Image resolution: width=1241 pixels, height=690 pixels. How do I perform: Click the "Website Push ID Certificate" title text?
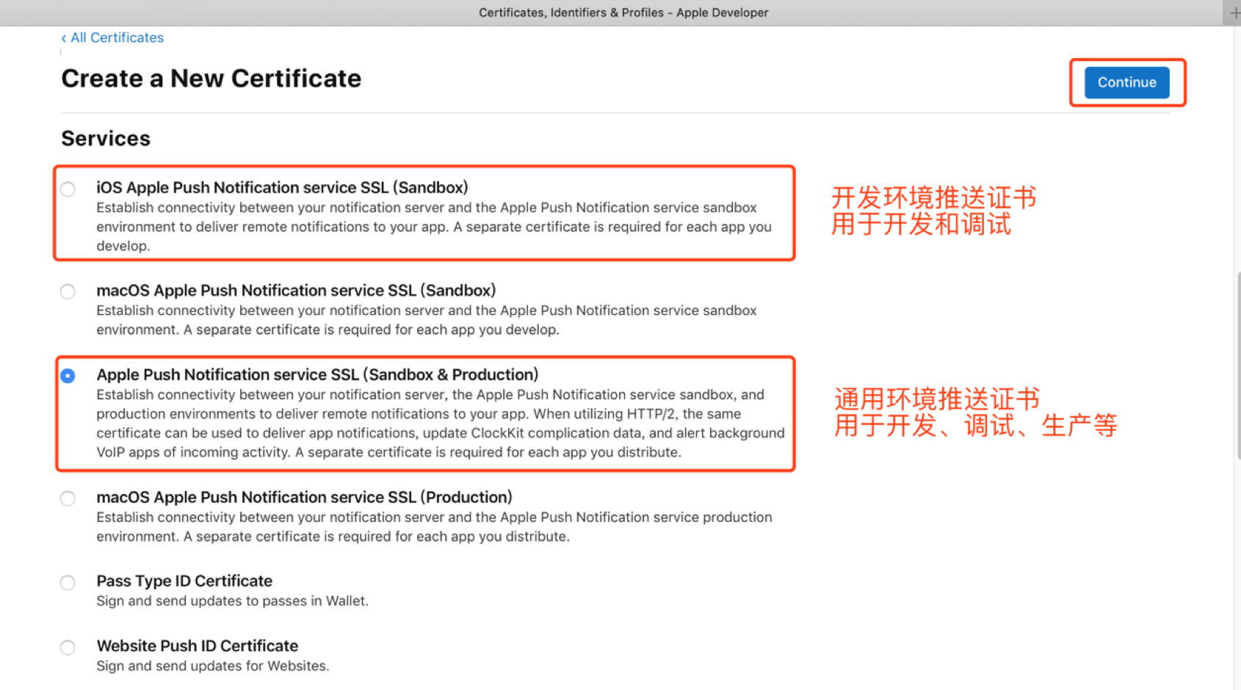coord(197,646)
